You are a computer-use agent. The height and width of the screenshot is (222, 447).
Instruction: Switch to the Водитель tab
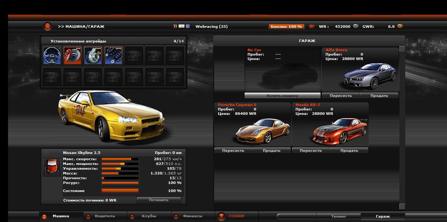[x=105, y=216]
